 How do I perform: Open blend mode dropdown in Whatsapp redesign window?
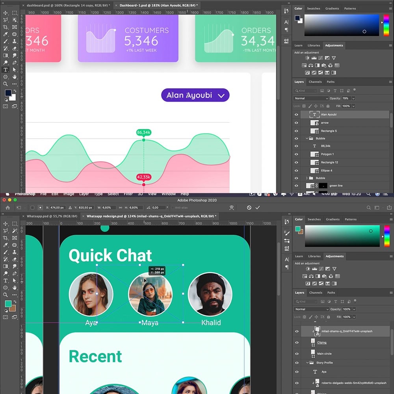click(x=311, y=309)
